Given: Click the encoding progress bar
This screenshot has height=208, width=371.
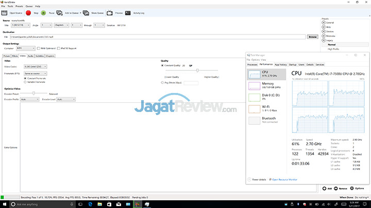Looking at the screenshot, I should click(x=10, y=197).
